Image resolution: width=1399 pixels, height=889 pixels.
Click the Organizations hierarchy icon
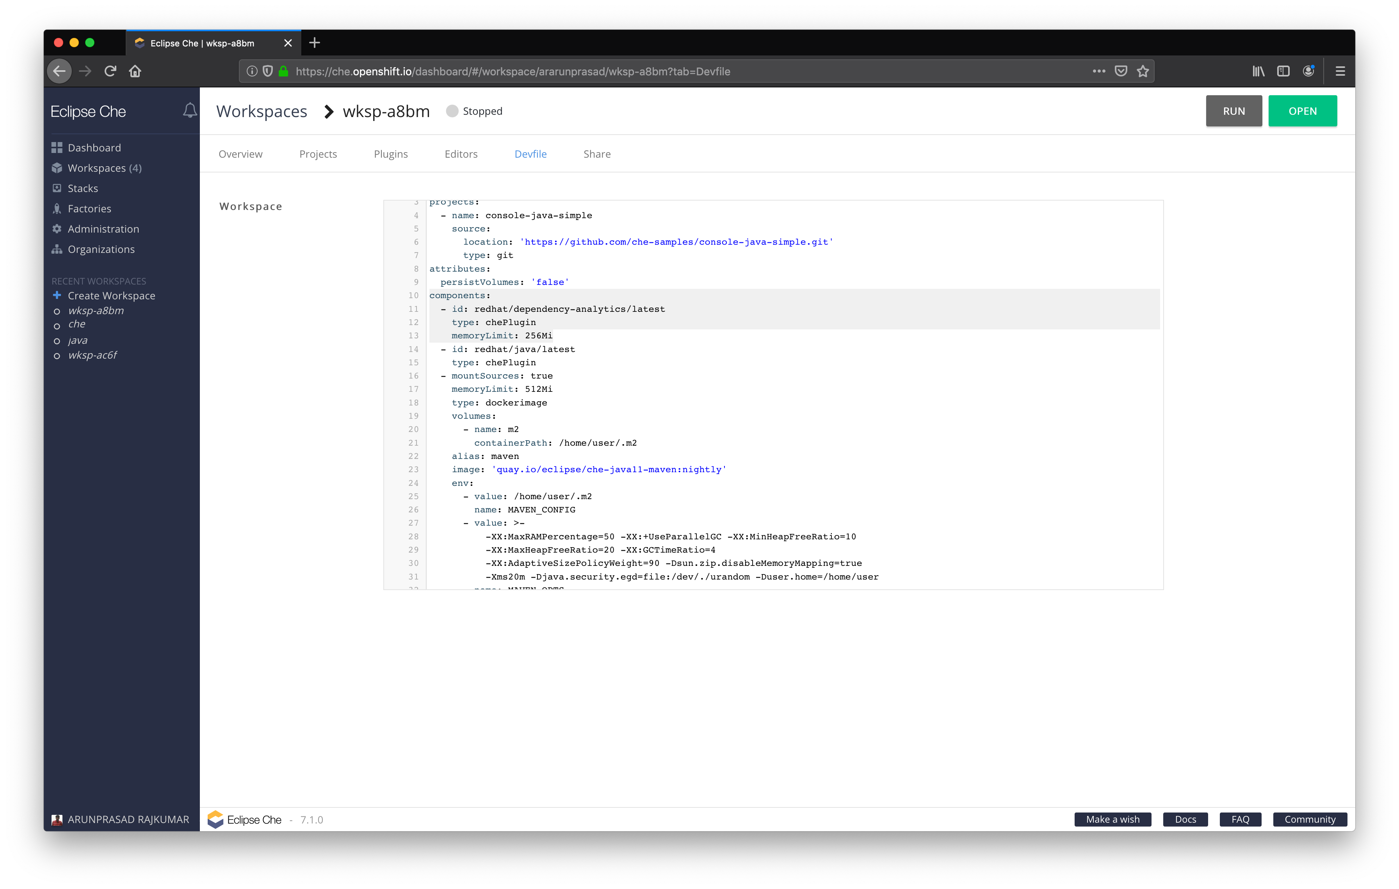[x=56, y=249]
